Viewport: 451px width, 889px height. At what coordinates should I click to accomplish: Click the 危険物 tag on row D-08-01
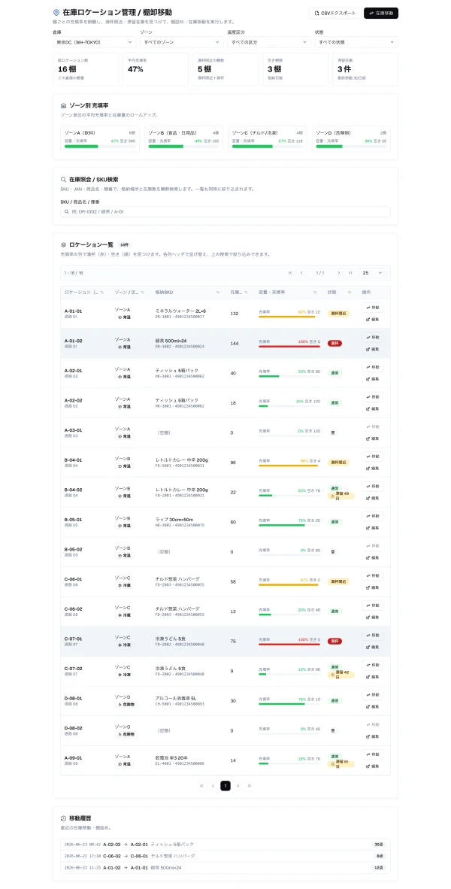(126, 704)
